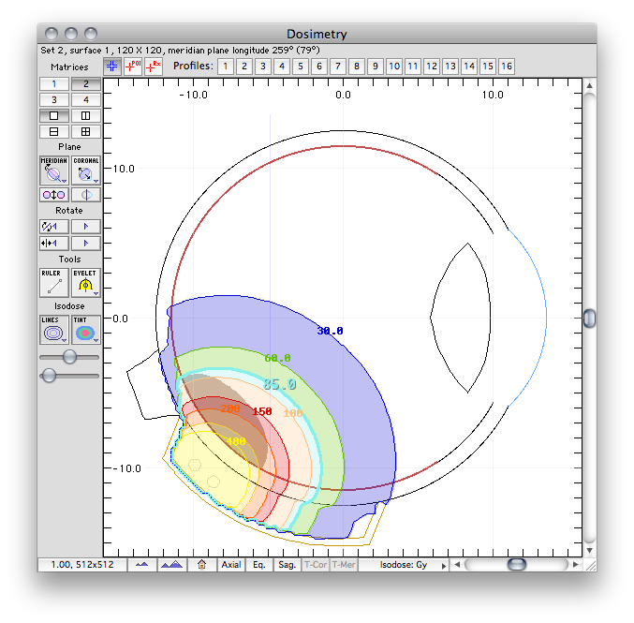The width and height of the screenshot is (634, 623).
Task: Toggle dose profile 16
Action: (507, 67)
